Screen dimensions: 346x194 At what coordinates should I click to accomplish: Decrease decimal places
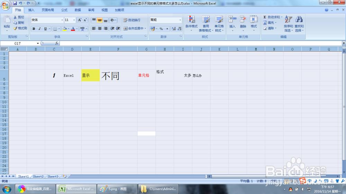[179, 29]
